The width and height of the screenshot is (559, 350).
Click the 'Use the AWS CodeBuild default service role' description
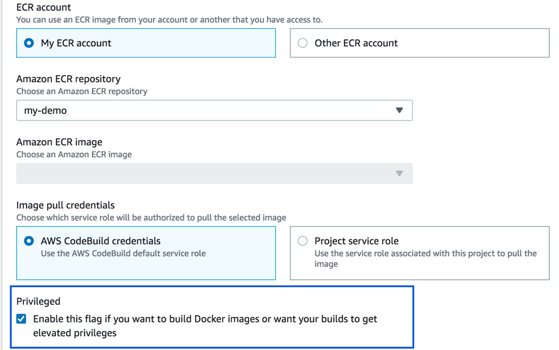[123, 254]
